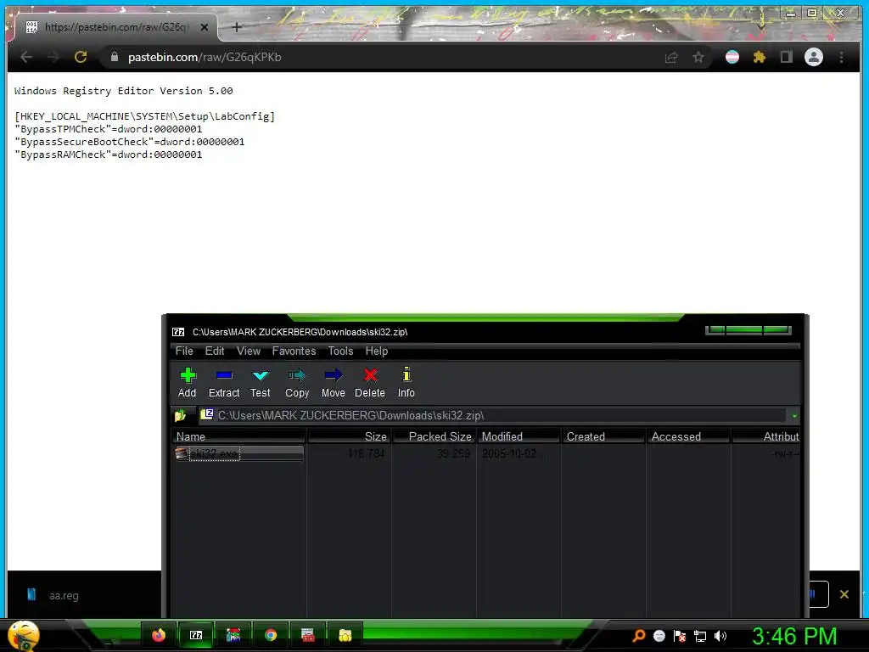
Task: Open the Favorites menu in 7-Zip
Action: [294, 351]
